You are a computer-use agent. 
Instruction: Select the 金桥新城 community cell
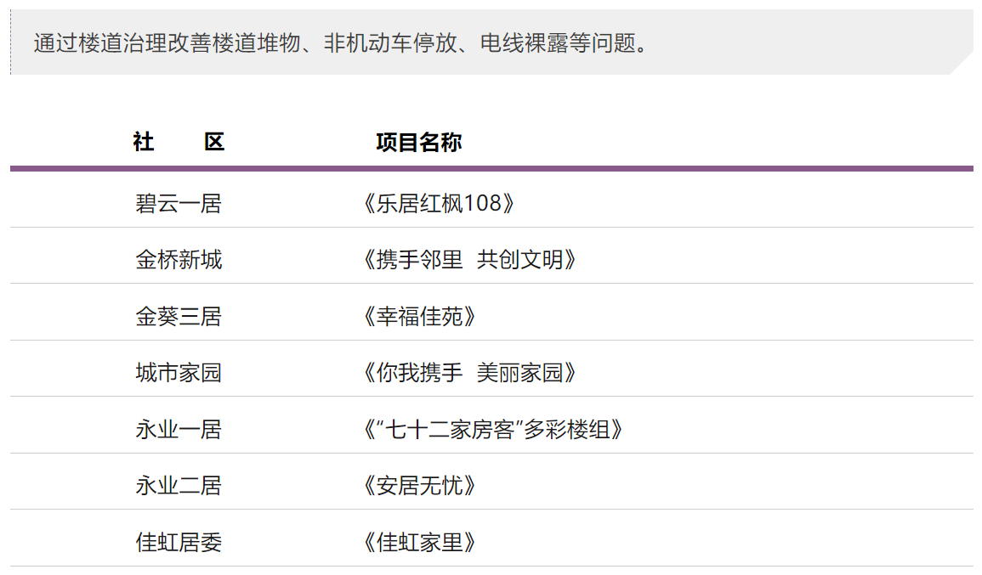coord(179,260)
